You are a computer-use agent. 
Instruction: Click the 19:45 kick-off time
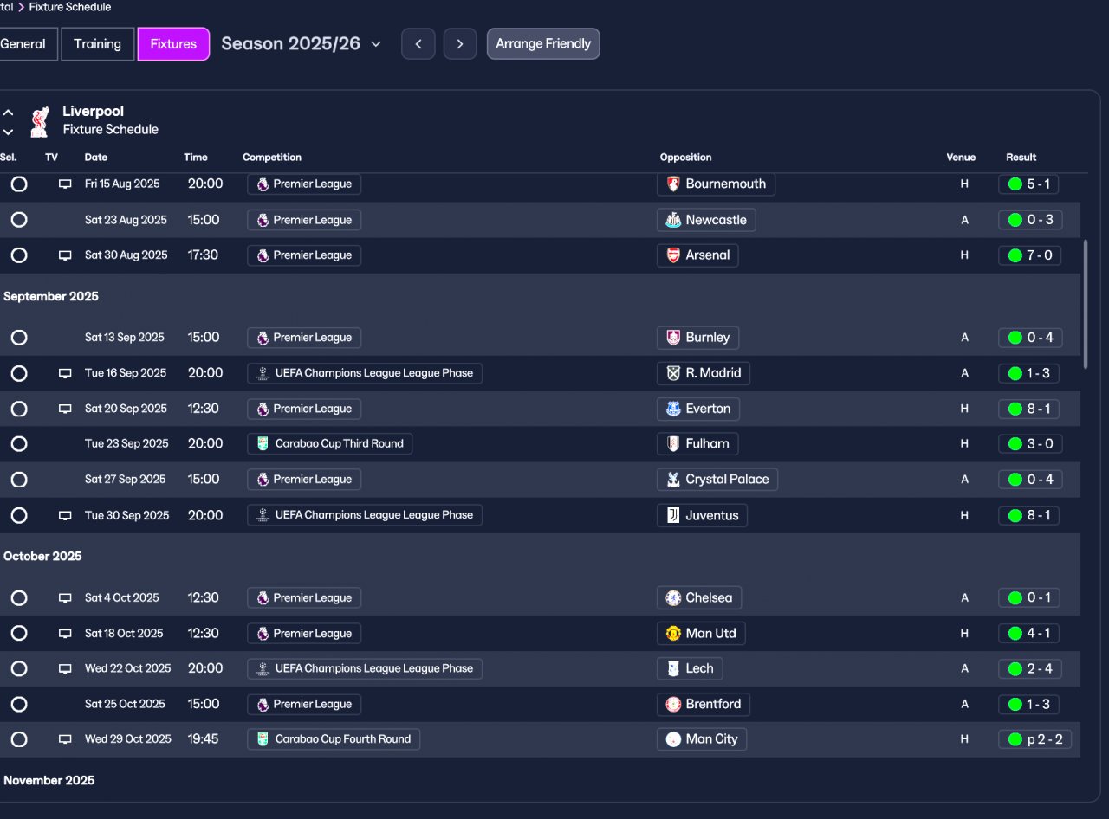pos(204,739)
